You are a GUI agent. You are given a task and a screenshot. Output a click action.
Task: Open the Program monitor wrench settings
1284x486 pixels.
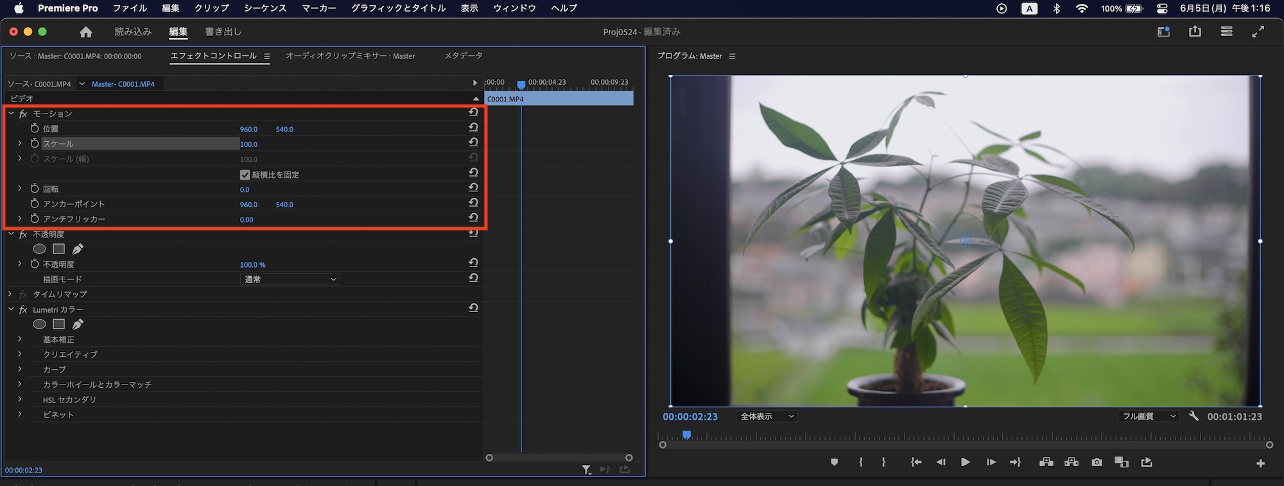point(1193,416)
